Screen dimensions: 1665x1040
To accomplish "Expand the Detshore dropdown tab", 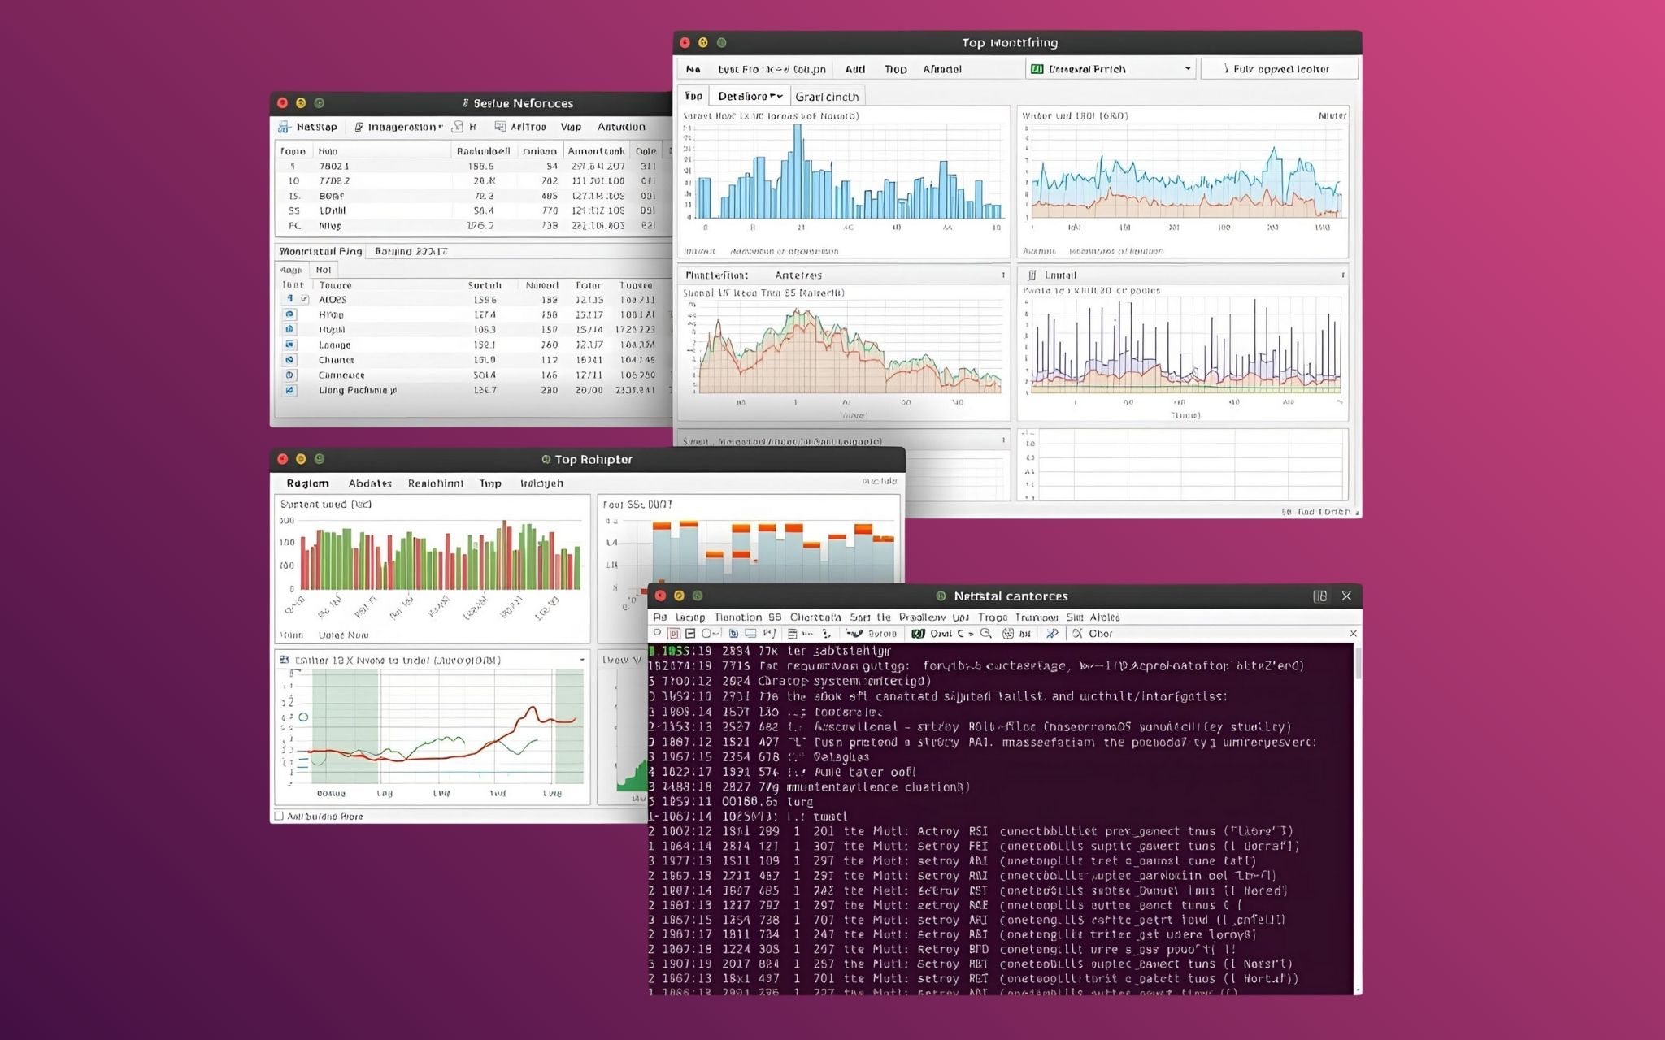I will coord(750,96).
